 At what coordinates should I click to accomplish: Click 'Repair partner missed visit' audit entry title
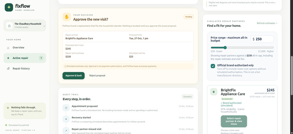click(87, 129)
